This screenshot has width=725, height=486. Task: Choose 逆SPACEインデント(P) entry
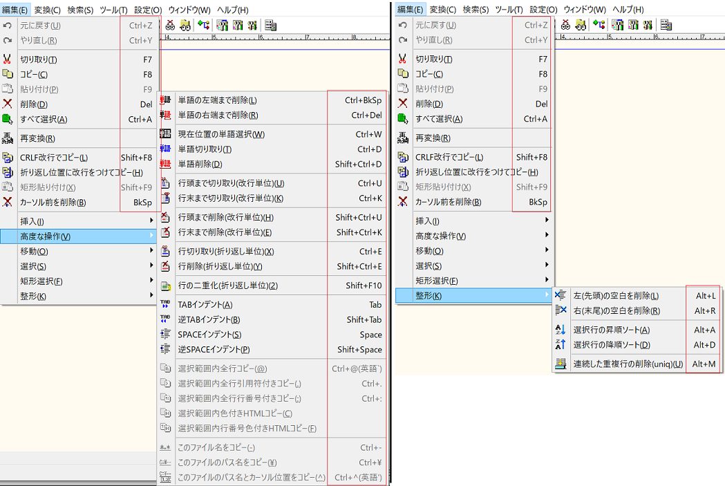(273, 350)
